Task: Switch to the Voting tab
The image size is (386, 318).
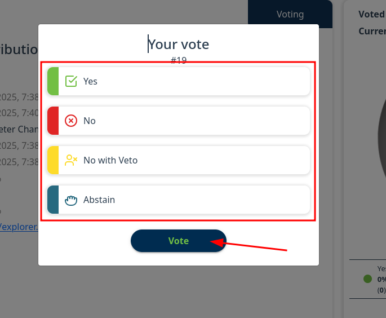Action: pyautogui.click(x=290, y=15)
